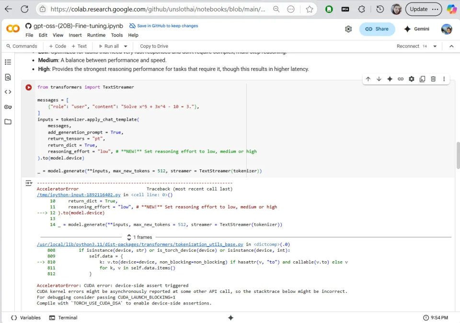
Task: Move cell up with arrow icon
Action: 368,79
